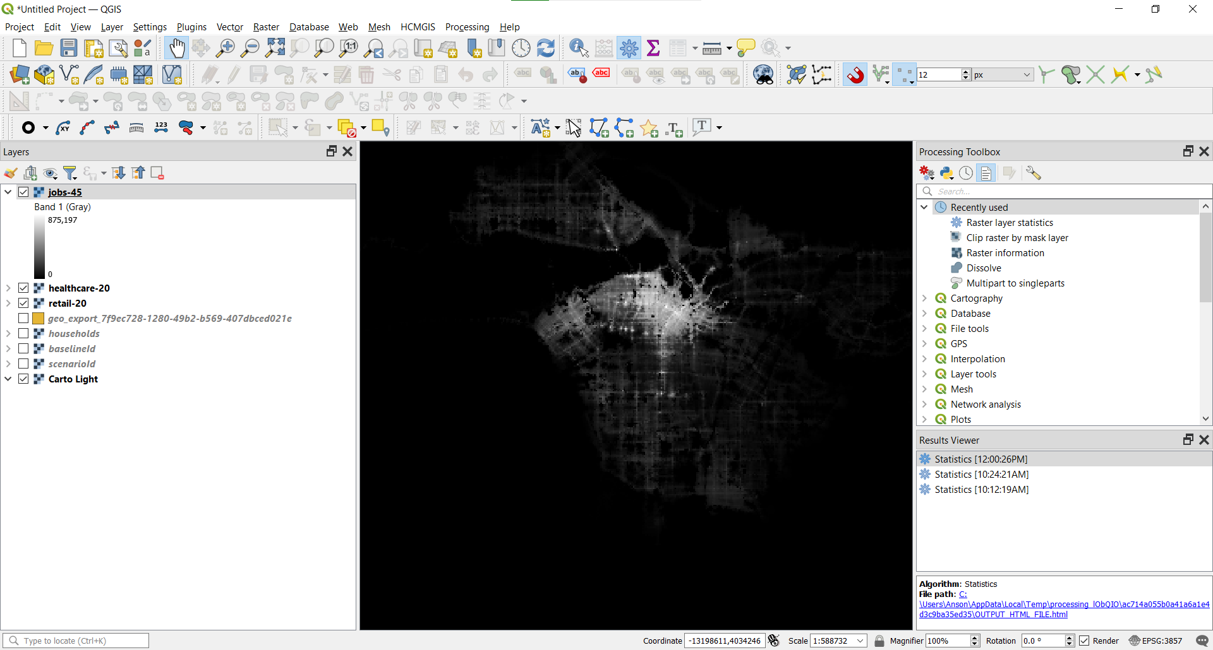1213x650 pixels.
Task: Collapse the Recently used group
Action: (x=924, y=207)
